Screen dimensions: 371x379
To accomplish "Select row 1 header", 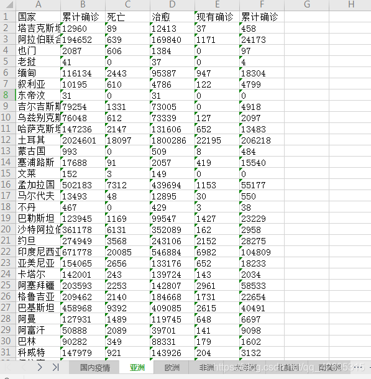I will point(8,17).
